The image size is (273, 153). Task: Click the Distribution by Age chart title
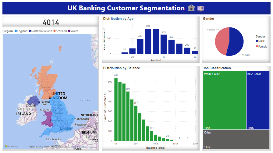(x=118, y=19)
